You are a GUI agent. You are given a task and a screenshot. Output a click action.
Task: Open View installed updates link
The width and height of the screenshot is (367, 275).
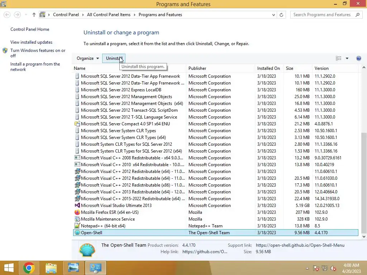point(32,42)
